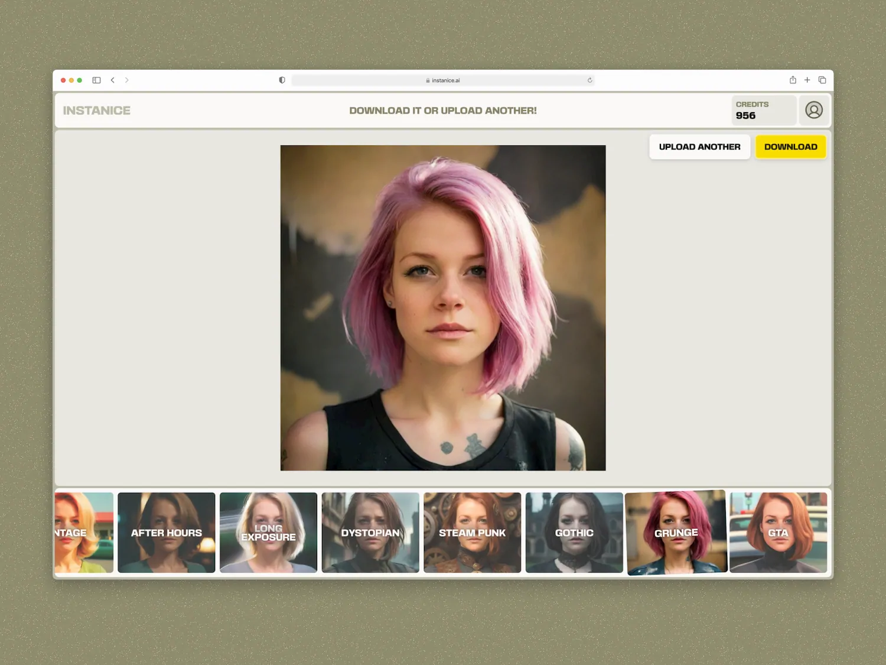
Task: Apply the GRUNGE style preset
Action: pos(676,532)
